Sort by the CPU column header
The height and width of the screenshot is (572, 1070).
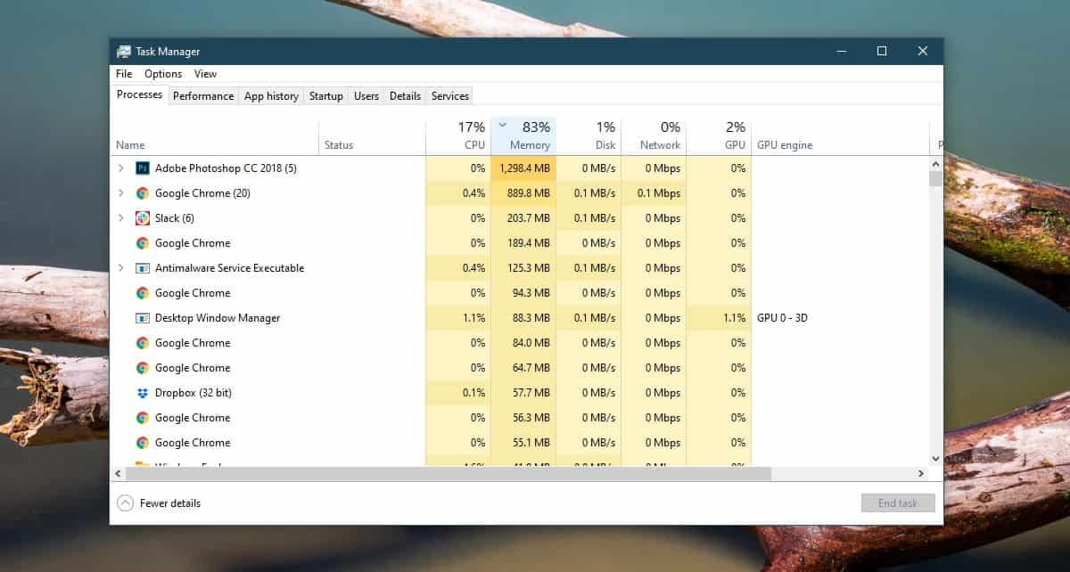pyautogui.click(x=458, y=136)
